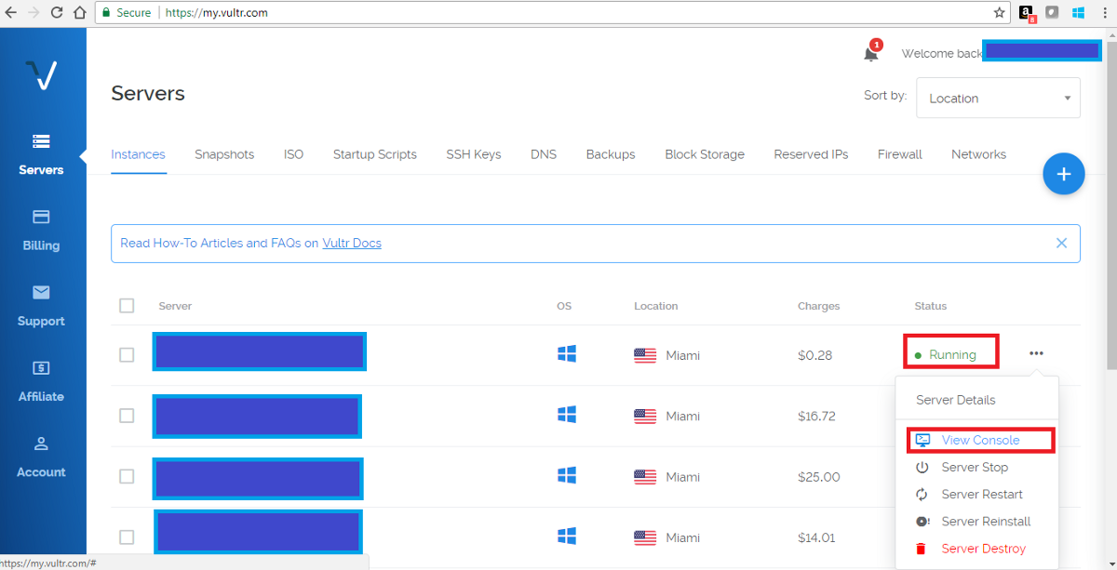This screenshot has height=570, width=1117.
Task: Click the Location column header
Action: tap(656, 306)
